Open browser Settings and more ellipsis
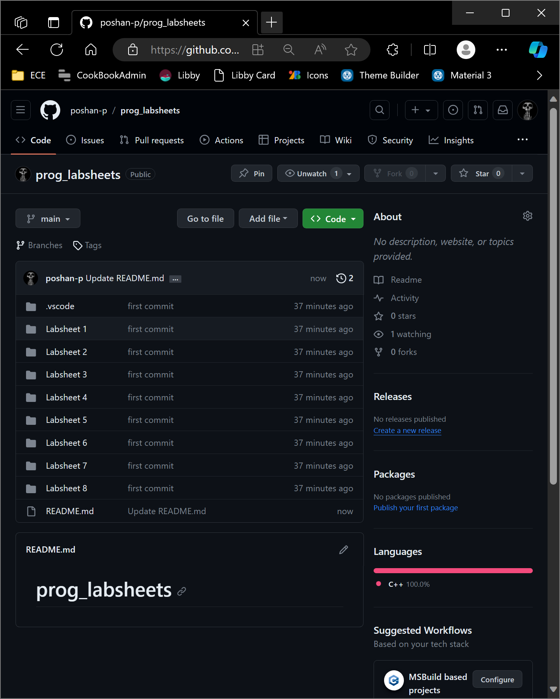Image resolution: width=560 pixels, height=699 pixels. point(502,50)
